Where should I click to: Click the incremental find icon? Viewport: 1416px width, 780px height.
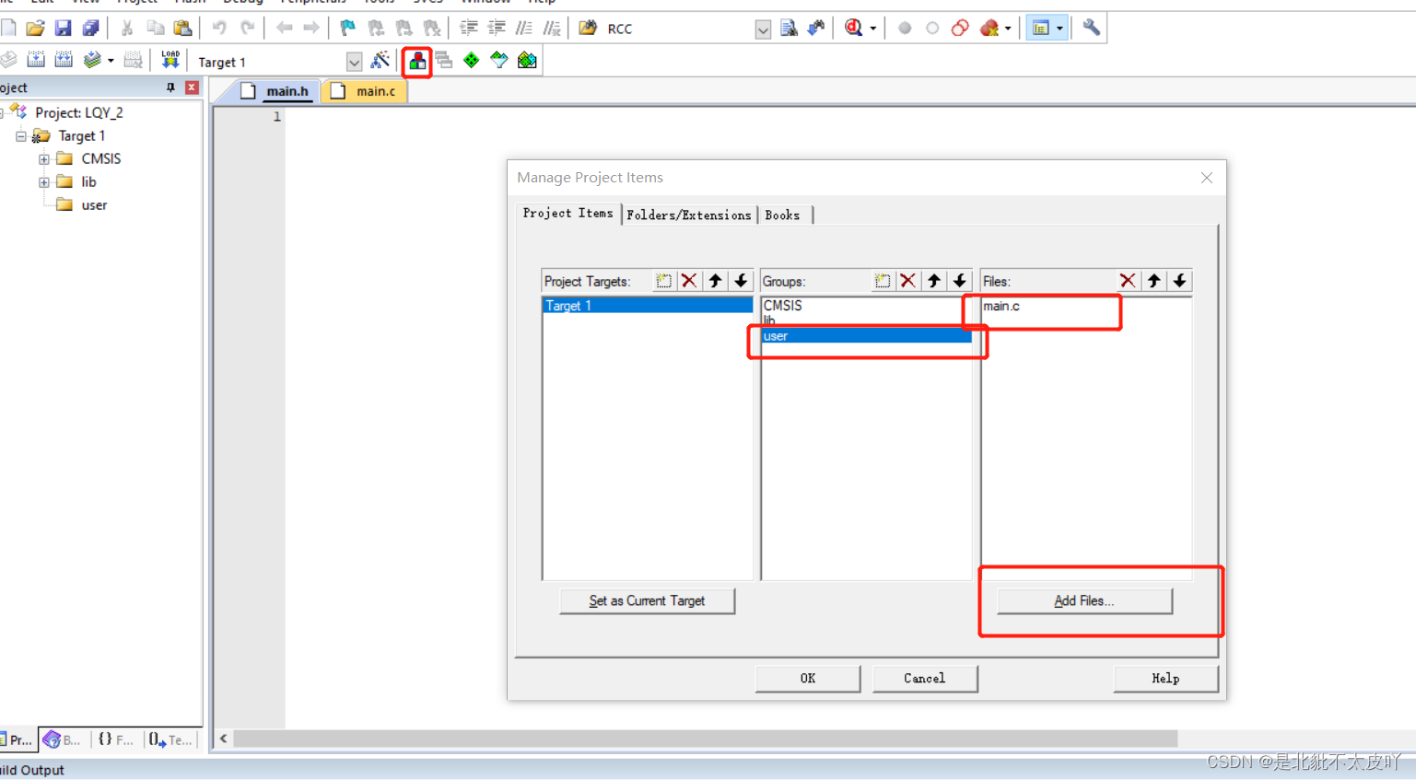click(816, 29)
